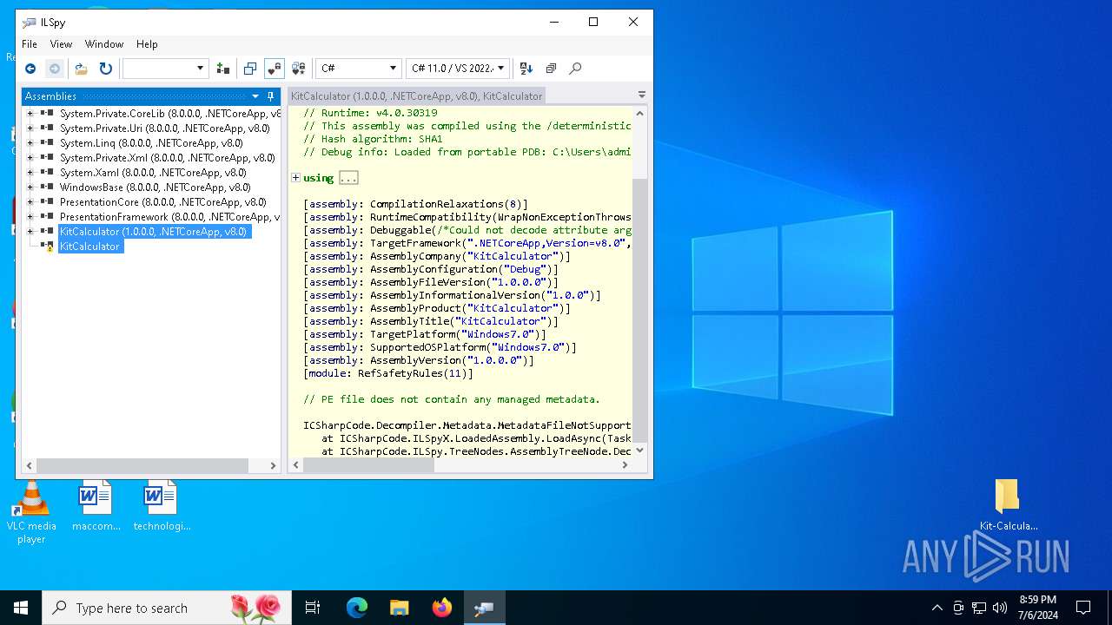
Task: Select the Kit-Calcula... folder on desktop
Action: point(1008,505)
